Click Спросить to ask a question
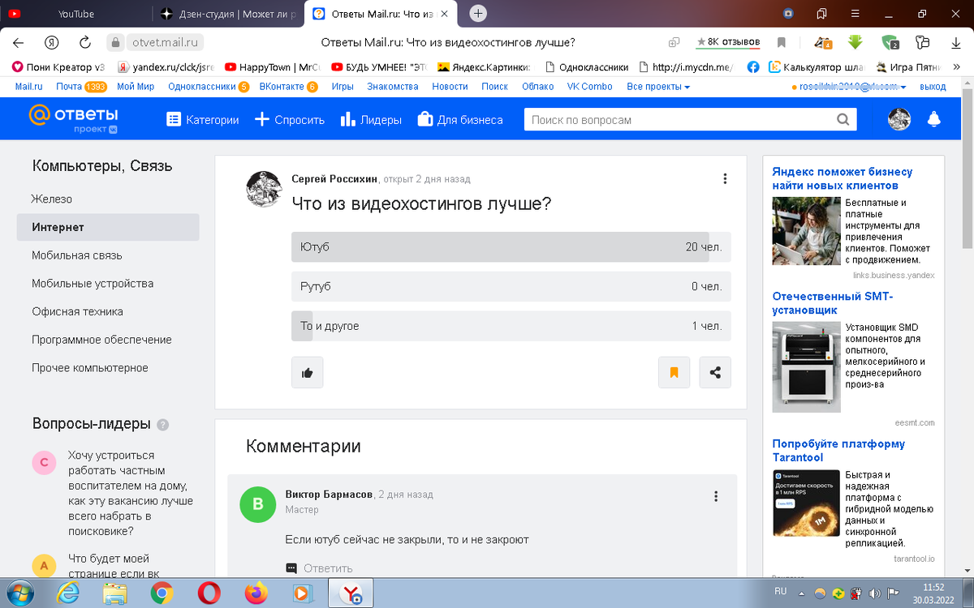Screen dimensions: 974x608 click(x=290, y=120)
